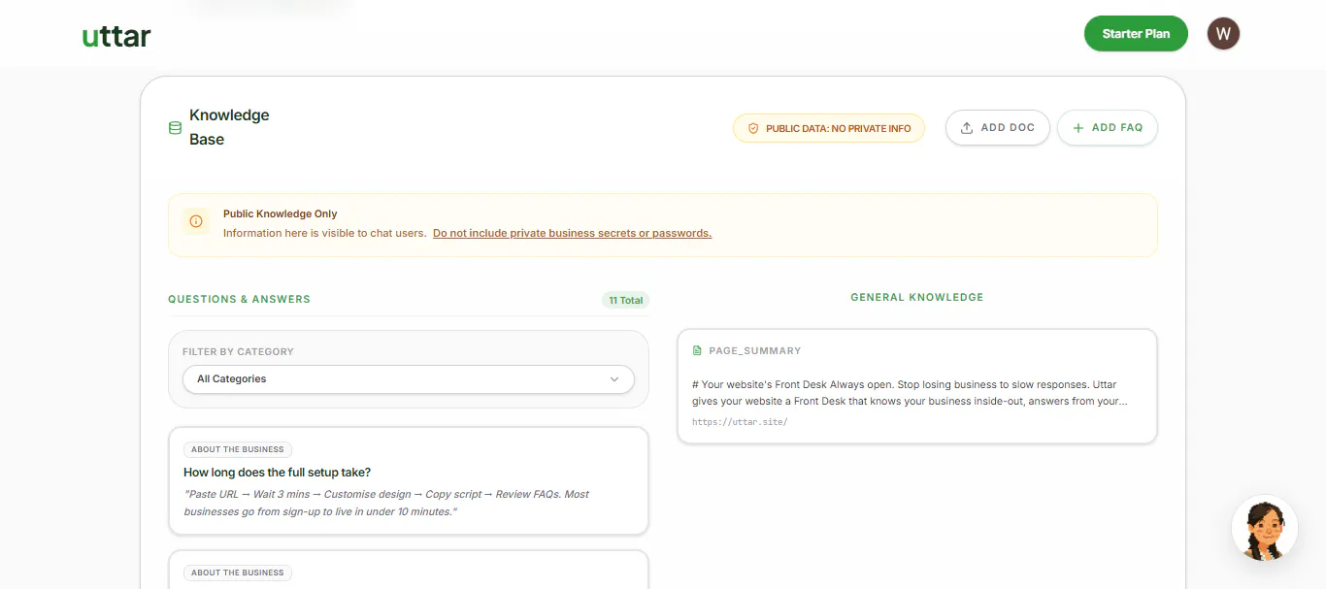Click the info icon in Public Knowledge notice
Screen dimensions: 1326x589
point(196,221)
